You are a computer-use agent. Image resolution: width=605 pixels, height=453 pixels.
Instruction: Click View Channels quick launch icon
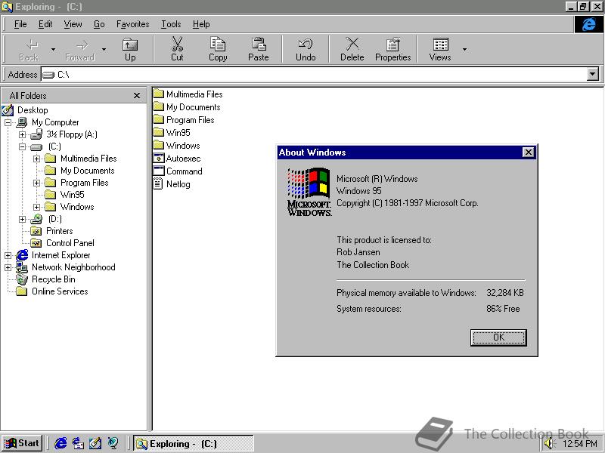coord(113,443)
